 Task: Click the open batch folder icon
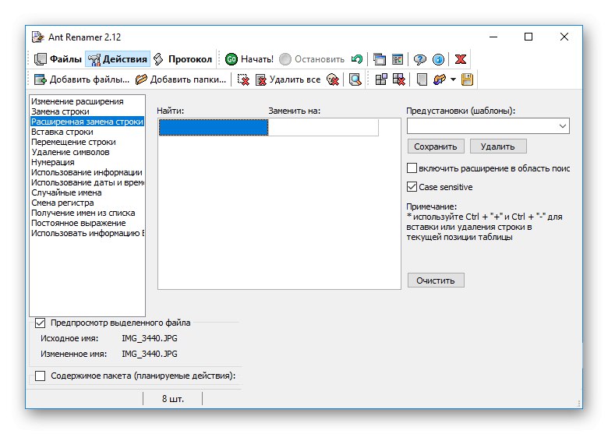click(x=440, y=79)
